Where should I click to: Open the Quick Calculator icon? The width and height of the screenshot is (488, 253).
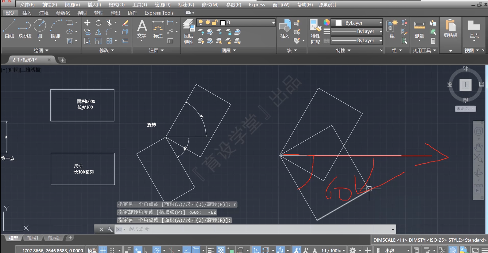pyautogui.click(x=433, y=41)
